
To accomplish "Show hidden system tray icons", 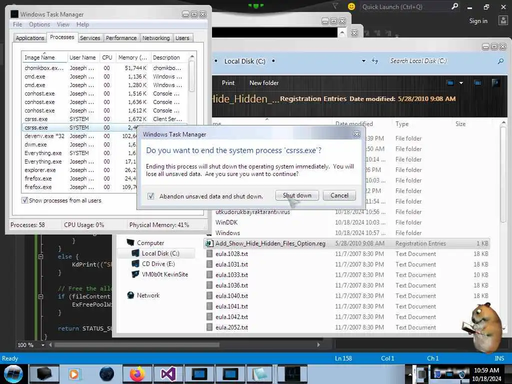I will click(x=410, y=374).
